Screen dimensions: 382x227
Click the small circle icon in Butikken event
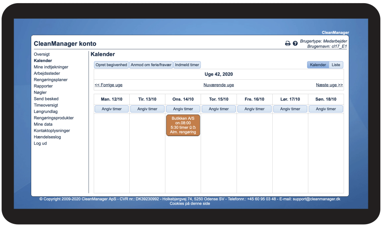[x=191, y=127]
